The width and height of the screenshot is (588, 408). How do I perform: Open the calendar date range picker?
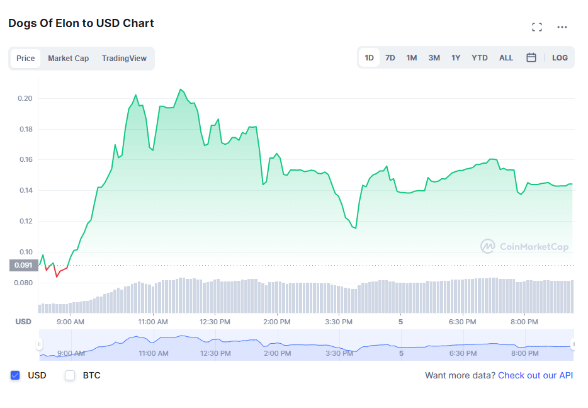pyautogui.click(x=531, y=57)
